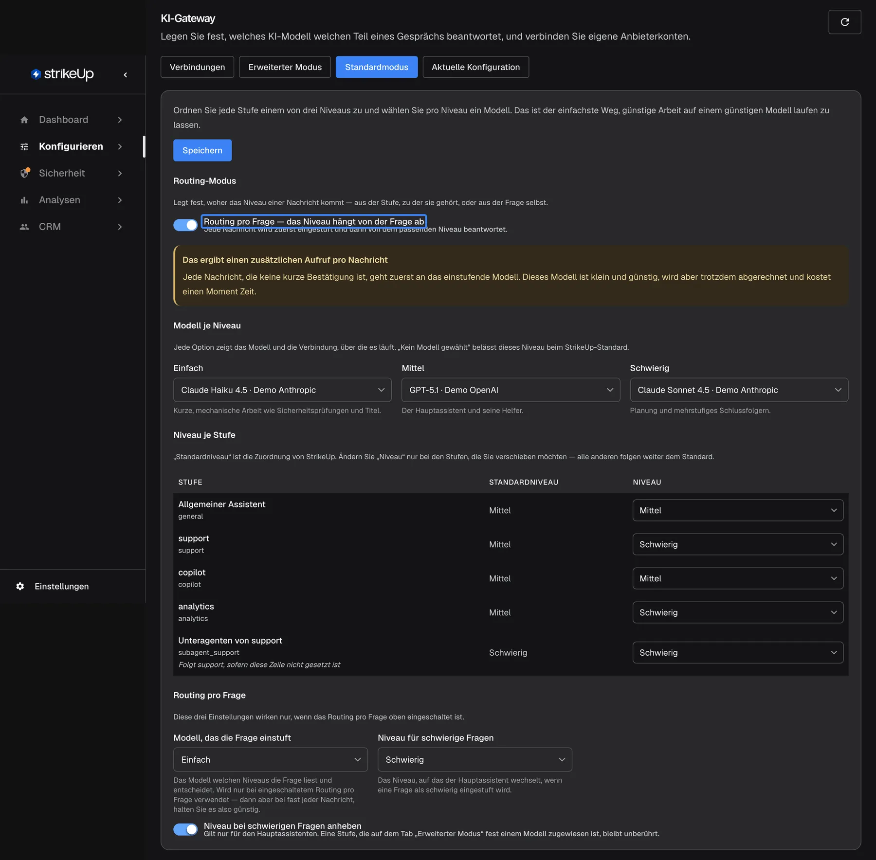The image size is (876, 860).
Task: Select the Standardmodus tab
Action: tap(377, 67)
